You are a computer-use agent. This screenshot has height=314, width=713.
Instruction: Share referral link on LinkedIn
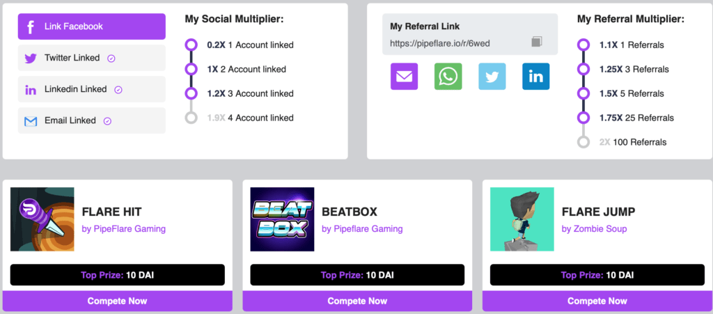(x=535, y=76)
